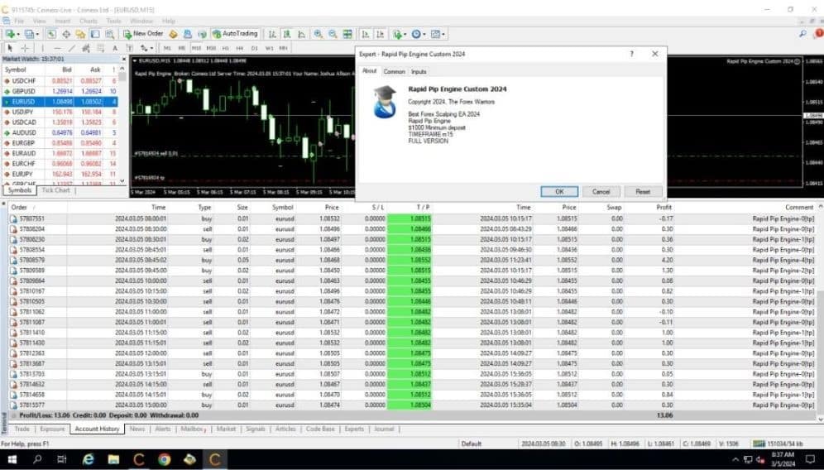Open Chrome from the Windows taskbar

tap(165, 459)
